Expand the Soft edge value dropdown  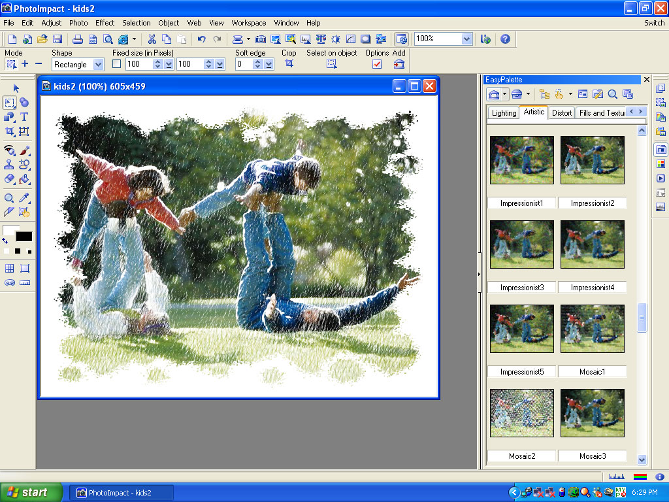(270, 64)
